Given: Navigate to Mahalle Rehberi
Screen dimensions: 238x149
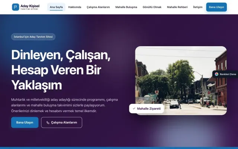Looking at the screenshot, I should [177, 7].
